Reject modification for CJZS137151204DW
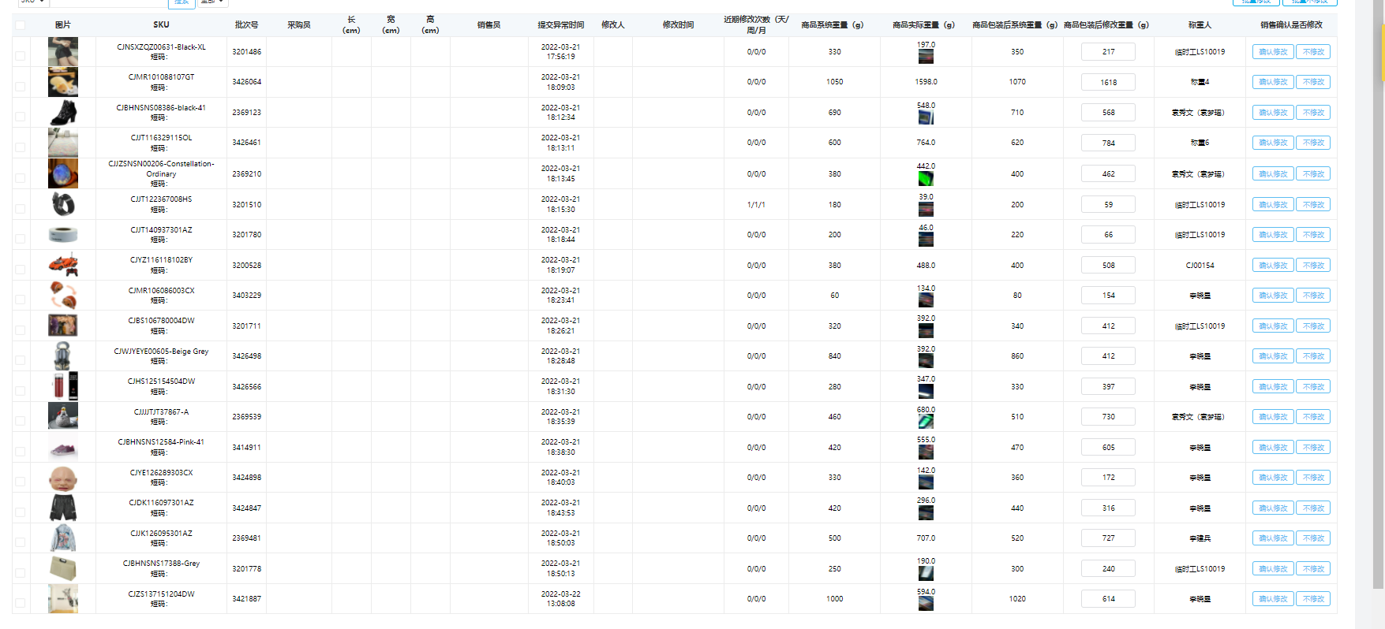Image resolution: width=1385 pixels, height=629 pixels. pos(1313,599)
